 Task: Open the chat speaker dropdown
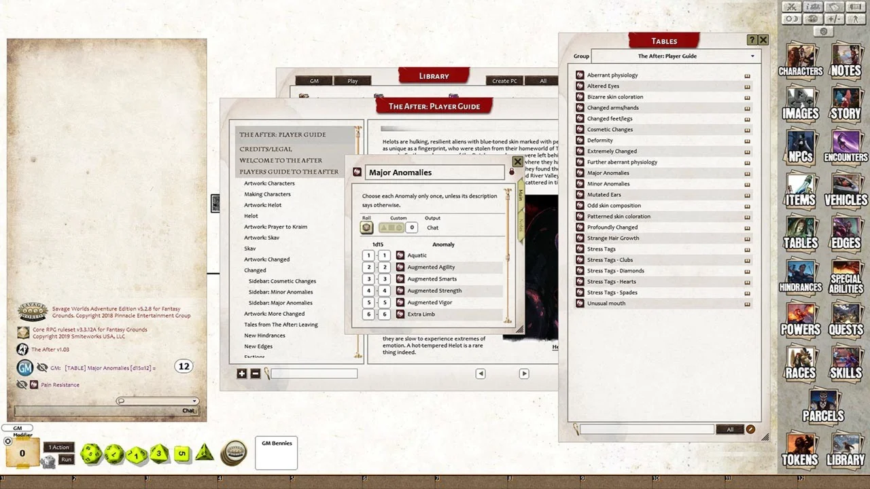coord(157,401)
